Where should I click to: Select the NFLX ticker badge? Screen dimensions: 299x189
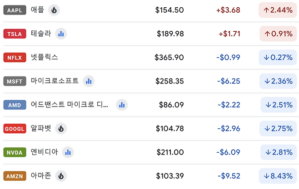click(15, 58)
